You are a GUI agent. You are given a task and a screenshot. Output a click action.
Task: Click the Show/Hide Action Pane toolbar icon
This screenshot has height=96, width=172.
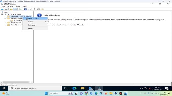(x=29, y=9)
